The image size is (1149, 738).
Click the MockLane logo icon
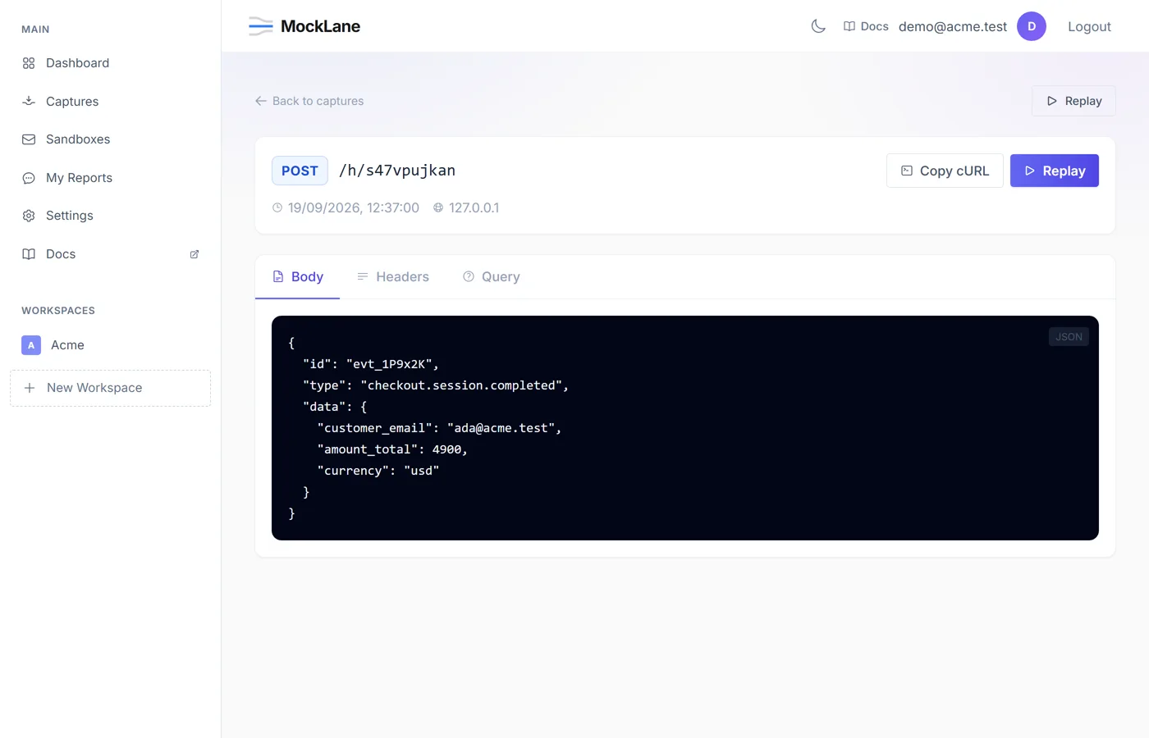point(261,26)
